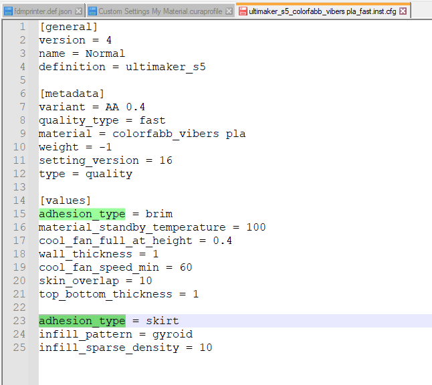Place cursor on the [metadata] section header
This screenshot has height=385, width=432.
(72, 94)
